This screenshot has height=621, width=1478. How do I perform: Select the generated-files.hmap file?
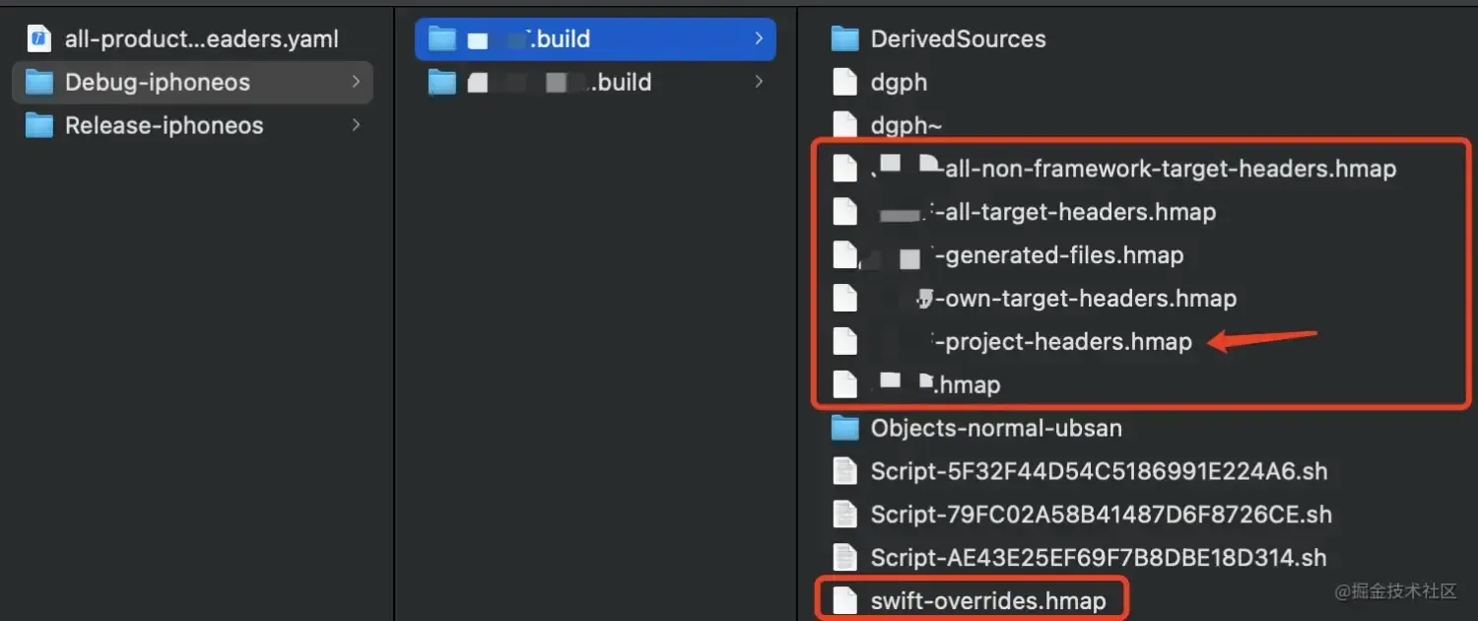click(1064, 255)
